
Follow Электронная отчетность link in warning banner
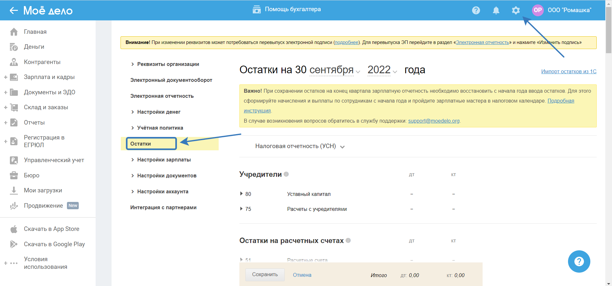coord(482,42)
